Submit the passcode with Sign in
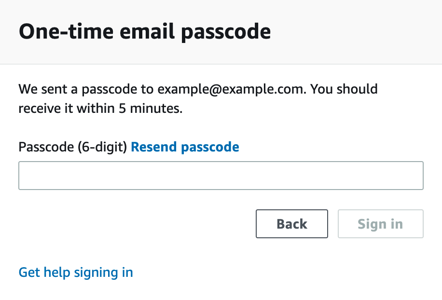 [381, 224]
